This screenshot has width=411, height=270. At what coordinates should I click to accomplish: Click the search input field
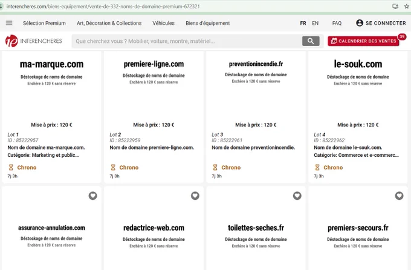tap(187, 41)
